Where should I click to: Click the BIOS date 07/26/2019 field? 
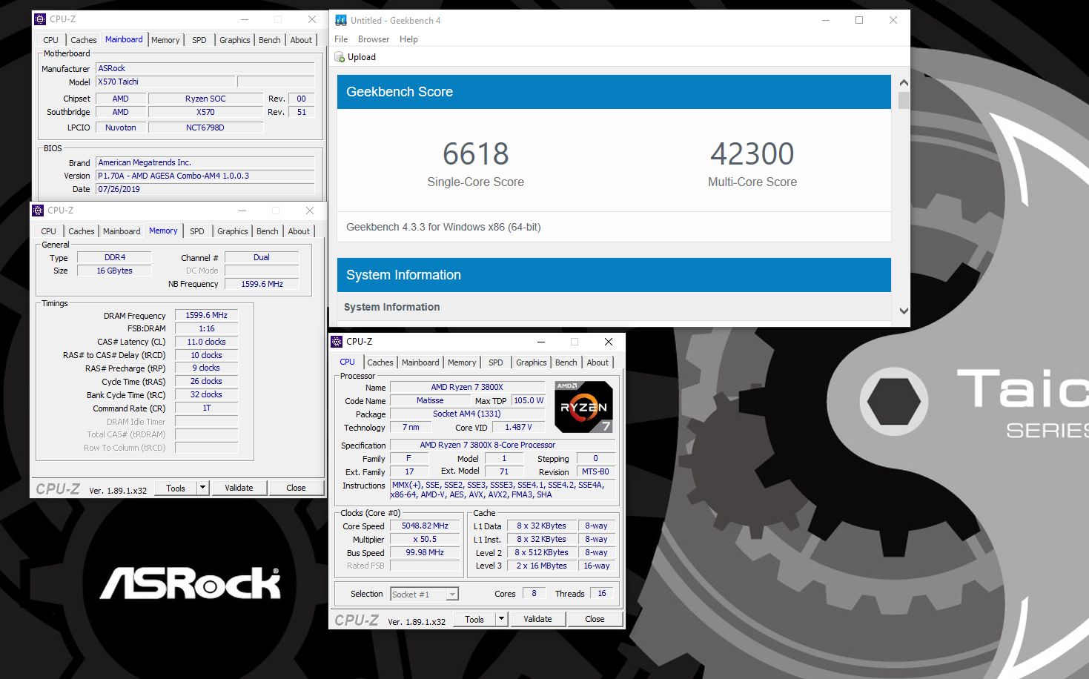(x=205, y=189)
